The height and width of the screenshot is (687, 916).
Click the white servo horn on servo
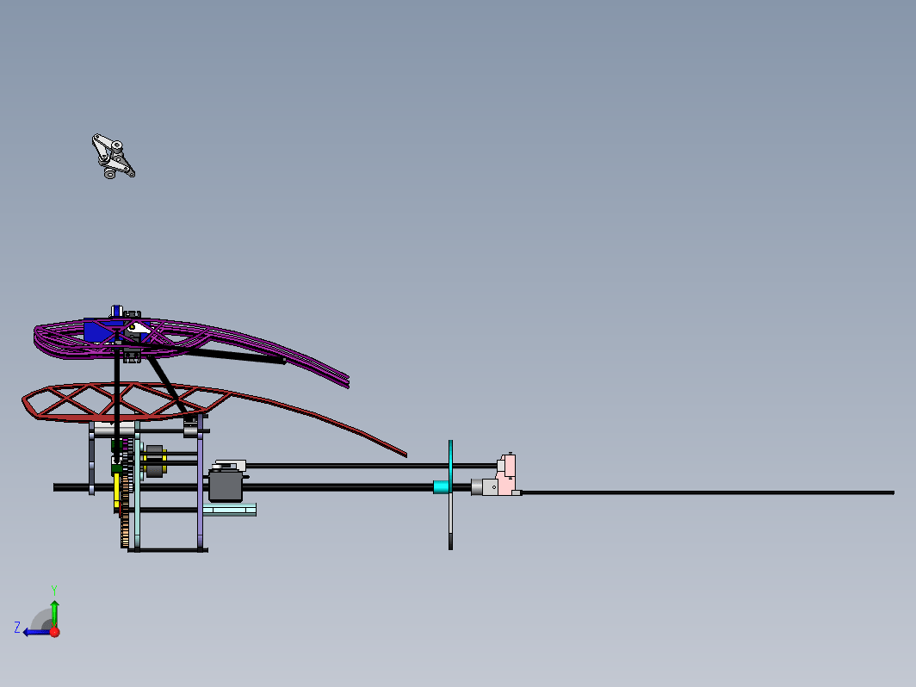231,465
